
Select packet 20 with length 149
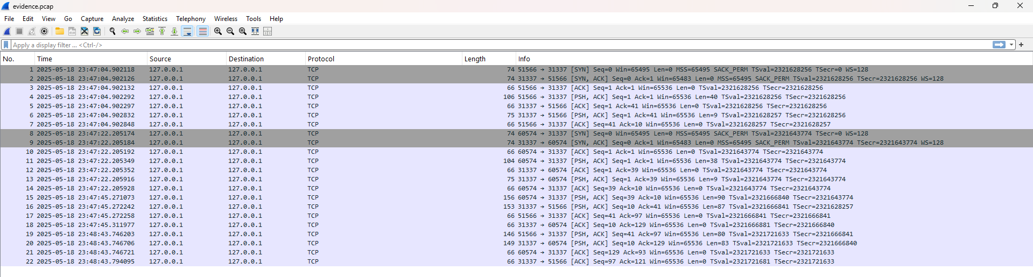pyautogui.click(x=516, y=243)
